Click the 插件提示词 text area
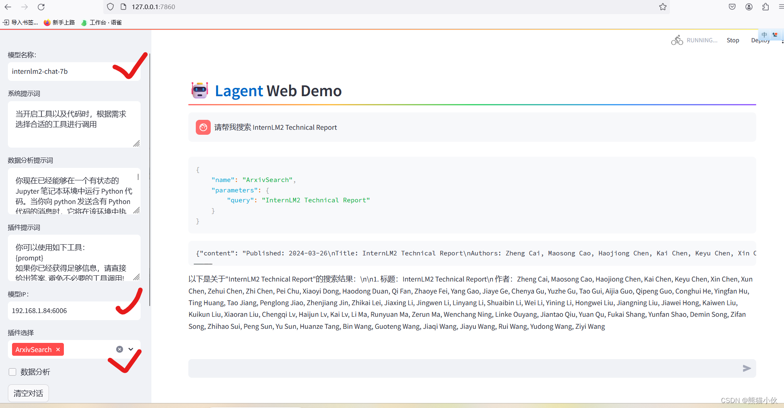The image size is (784, 408). point(74,258)
